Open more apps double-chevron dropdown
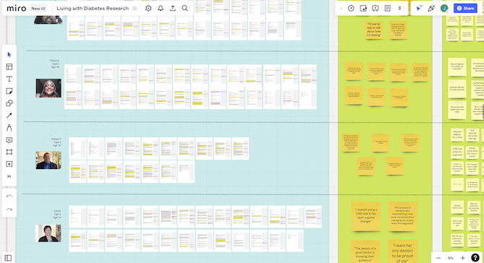Image resolution: width=484 pixels, height=263 pixels. 399,9
